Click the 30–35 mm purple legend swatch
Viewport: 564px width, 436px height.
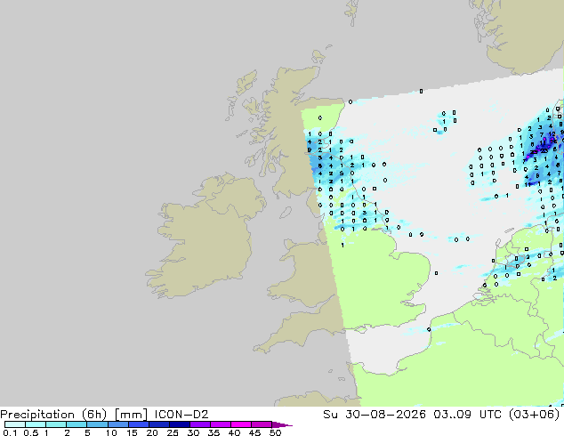(200, 424)
